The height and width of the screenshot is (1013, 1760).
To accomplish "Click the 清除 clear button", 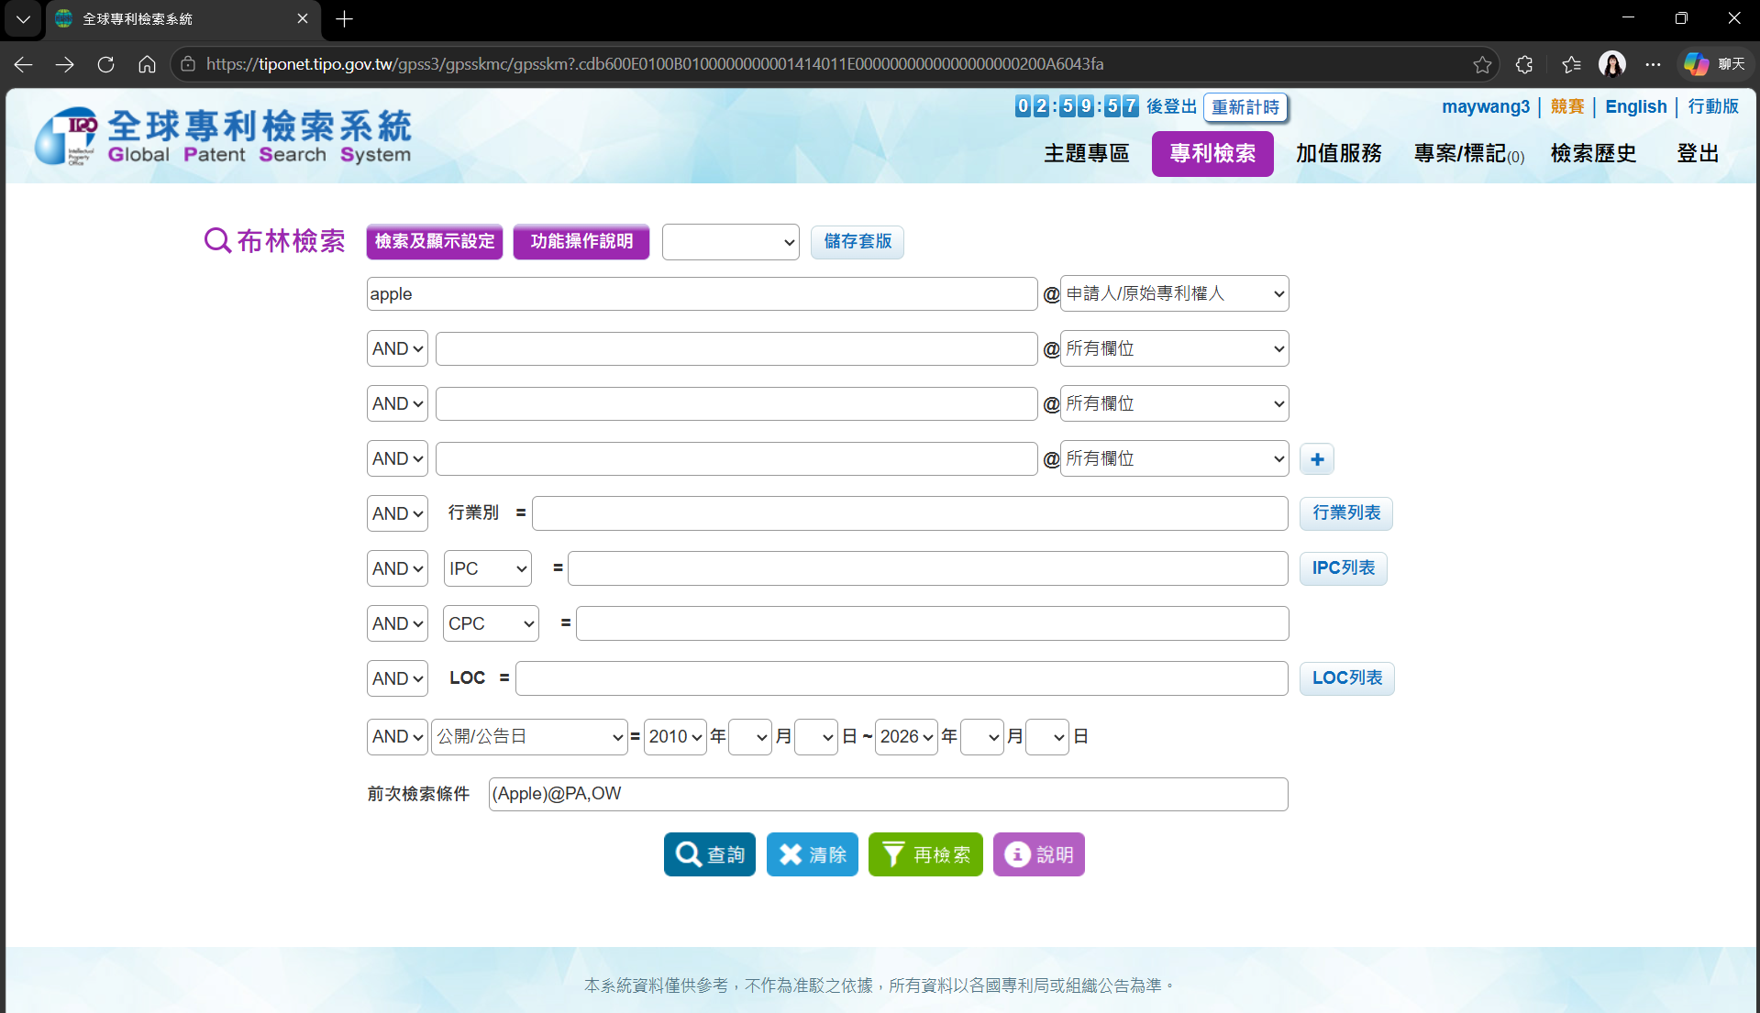I will 813,854.
